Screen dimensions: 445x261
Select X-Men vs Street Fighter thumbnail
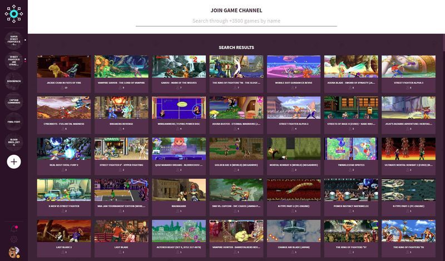click(x=64, y=190)
